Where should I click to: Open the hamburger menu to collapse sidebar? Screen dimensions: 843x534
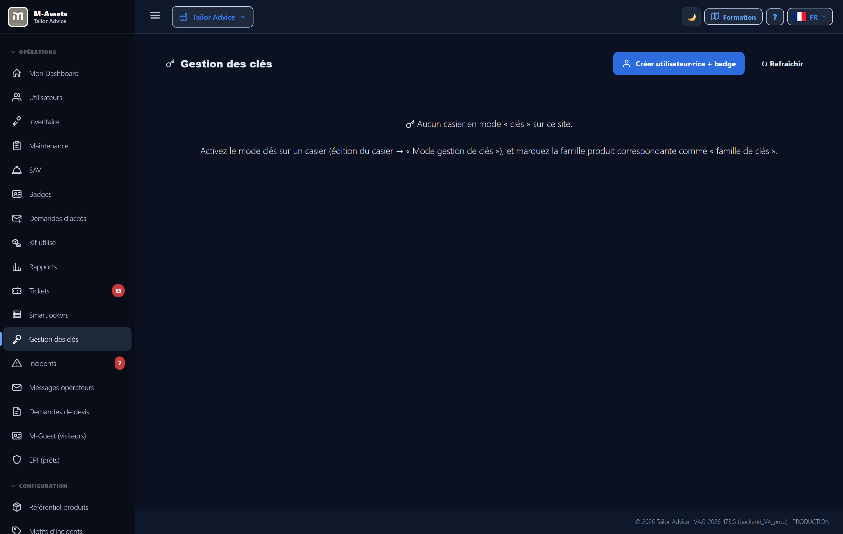[155, 16]
